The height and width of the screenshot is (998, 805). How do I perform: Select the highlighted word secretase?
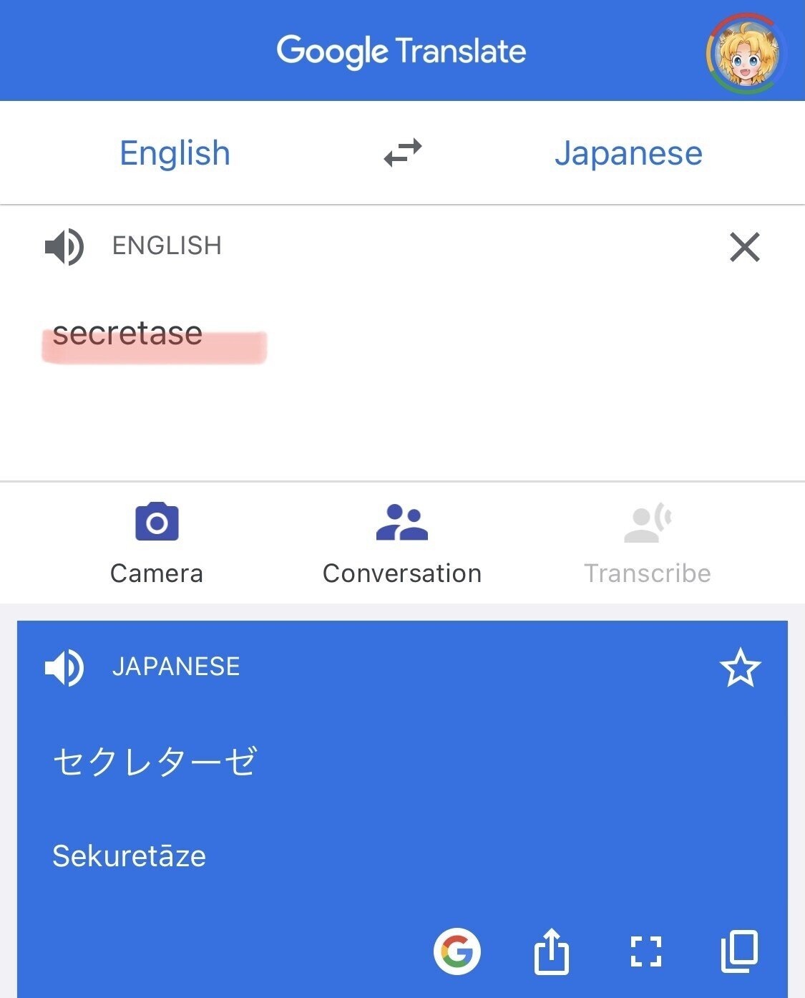tap(127, 333)
